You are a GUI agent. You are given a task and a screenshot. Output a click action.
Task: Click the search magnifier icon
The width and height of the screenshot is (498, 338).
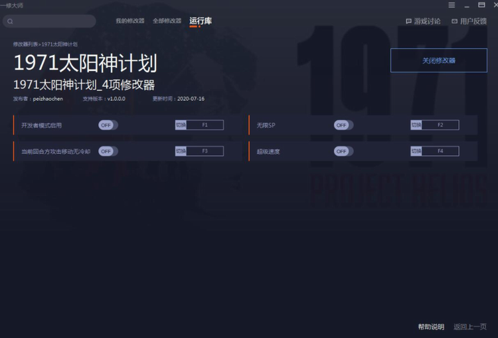tap(10, 21)
